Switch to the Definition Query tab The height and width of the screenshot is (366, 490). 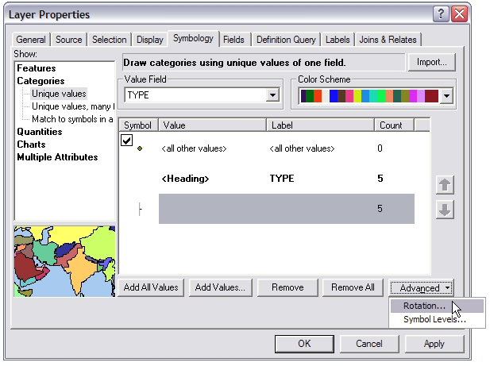[285, 40]
